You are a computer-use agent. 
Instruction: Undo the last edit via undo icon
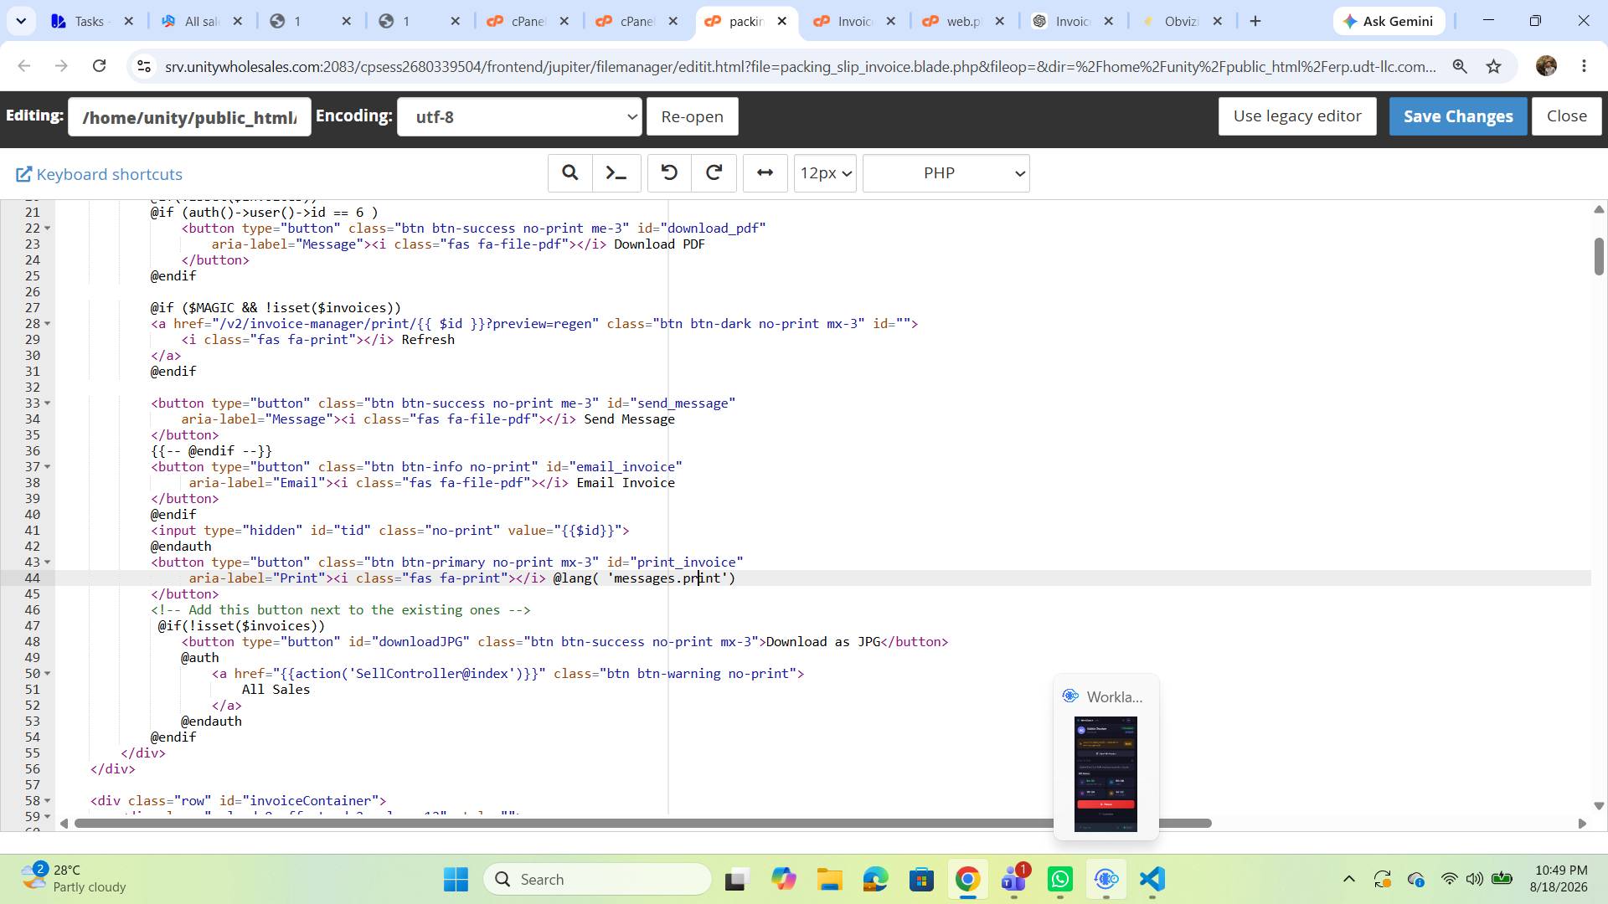tap(669, 173)
